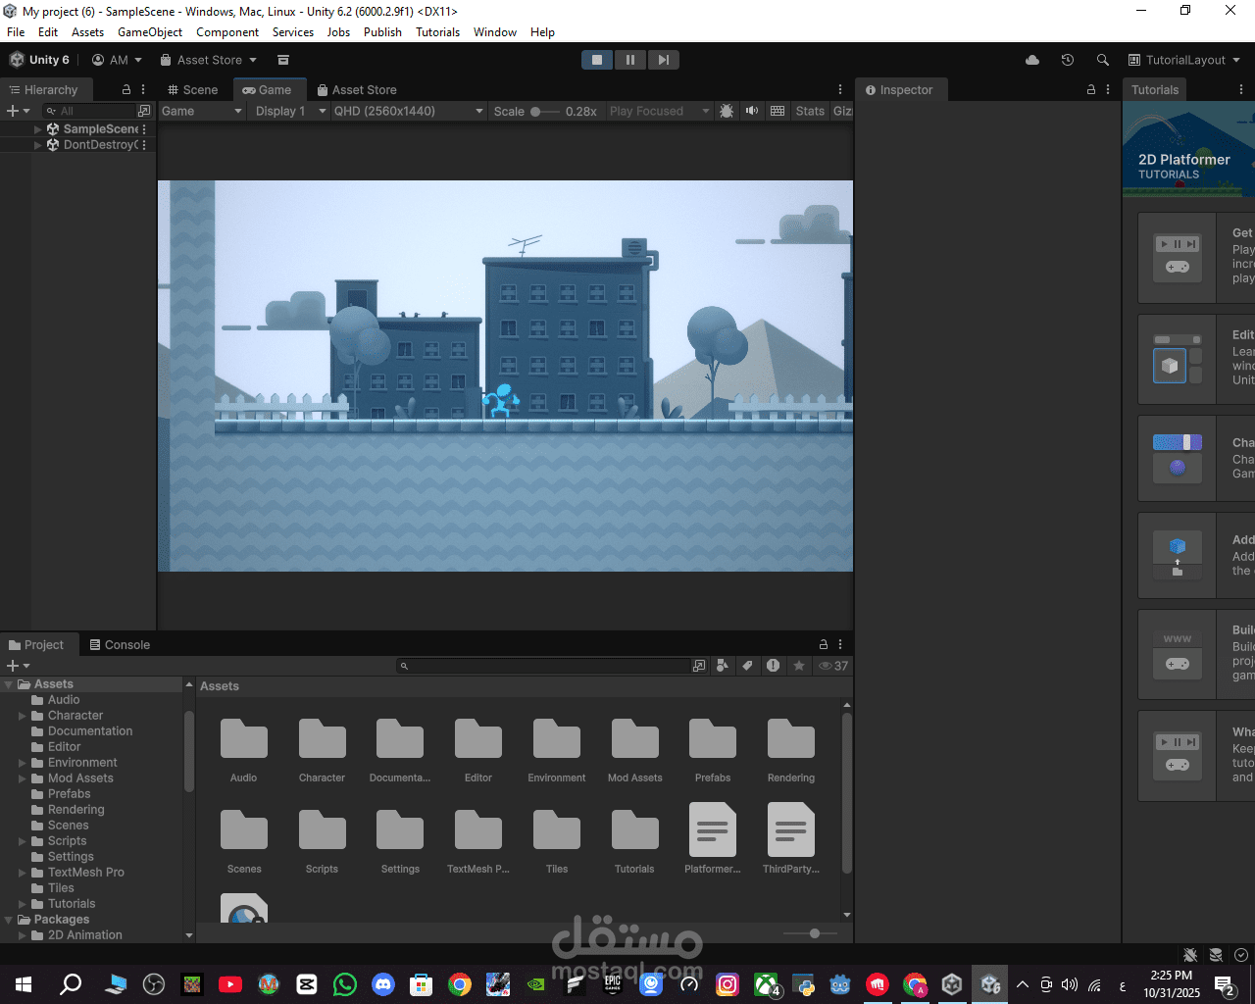
Task: Toggle Gizmos button in Game view
Action: click(x=842, y=111)
